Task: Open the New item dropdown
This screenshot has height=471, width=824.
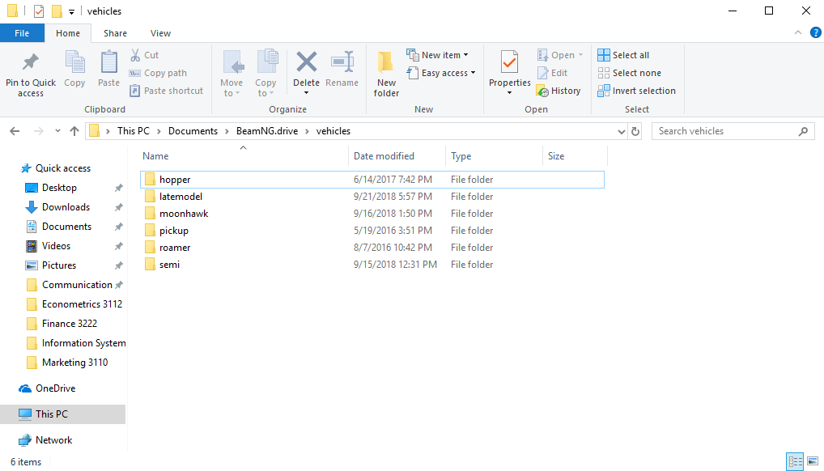Action: tap(437, 55)
